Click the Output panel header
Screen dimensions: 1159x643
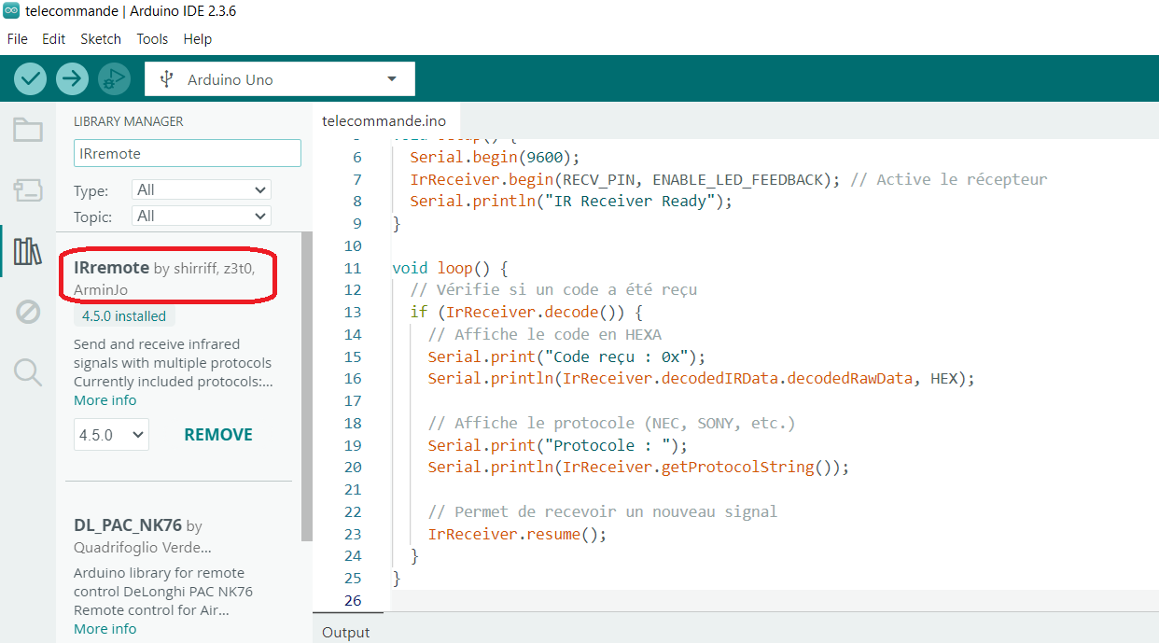346,632
